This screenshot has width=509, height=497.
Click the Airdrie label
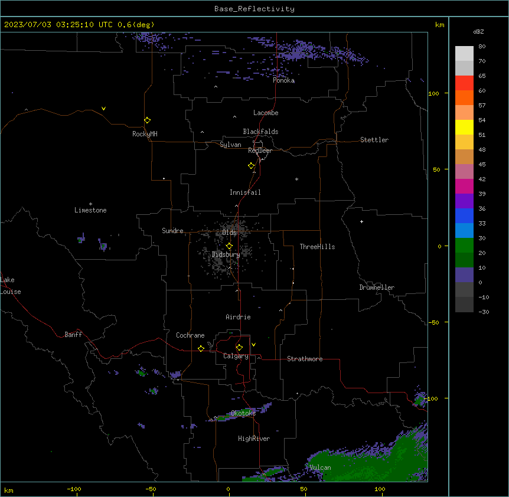(238, 317)
